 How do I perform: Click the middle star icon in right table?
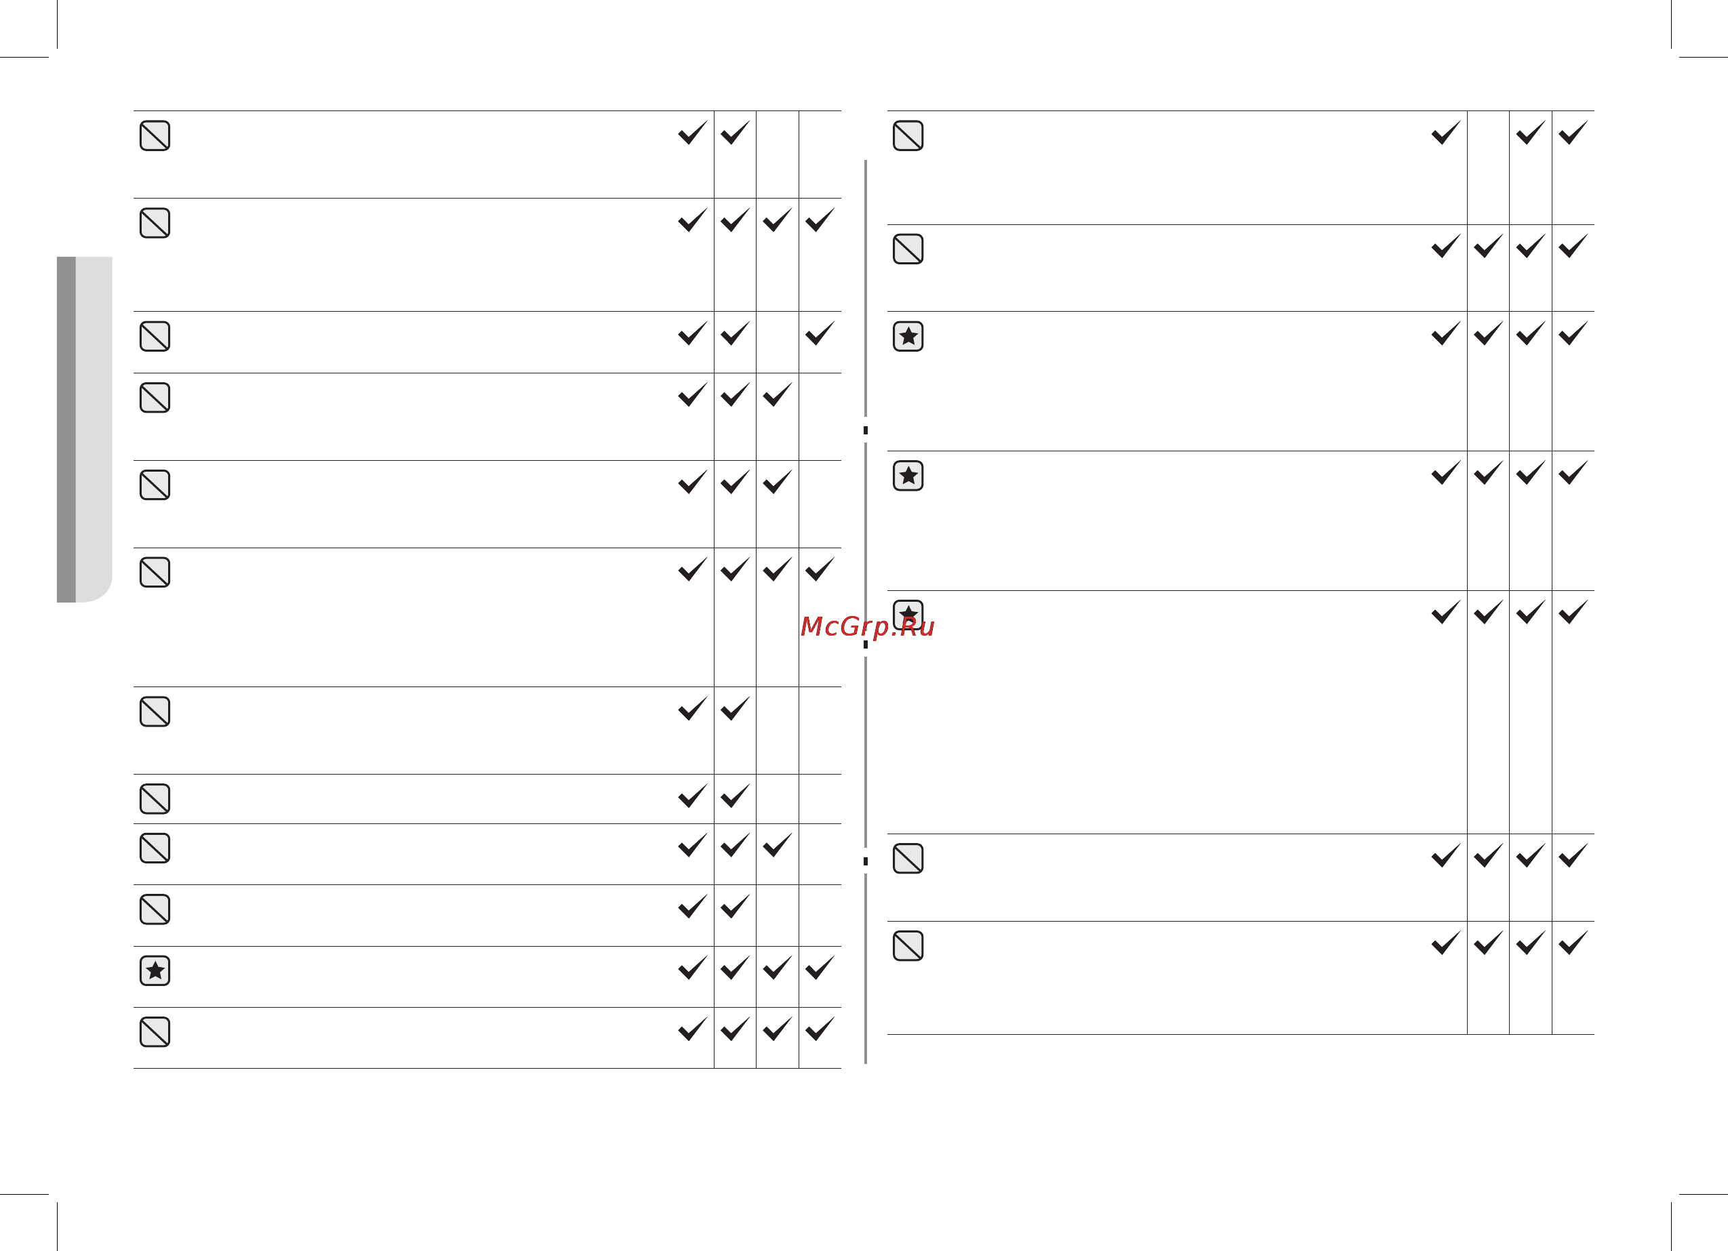click(x=908, y=476)
